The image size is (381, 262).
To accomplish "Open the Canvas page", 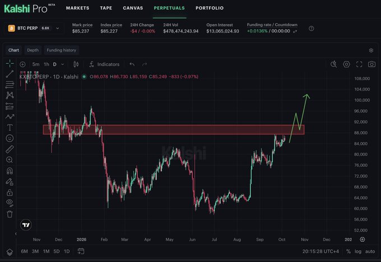I will point(133,8).
